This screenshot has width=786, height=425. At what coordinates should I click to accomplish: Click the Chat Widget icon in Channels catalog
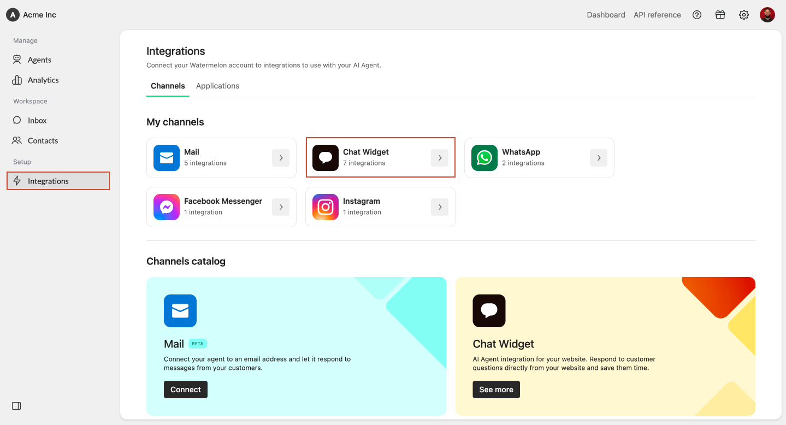tap(489, 311)
